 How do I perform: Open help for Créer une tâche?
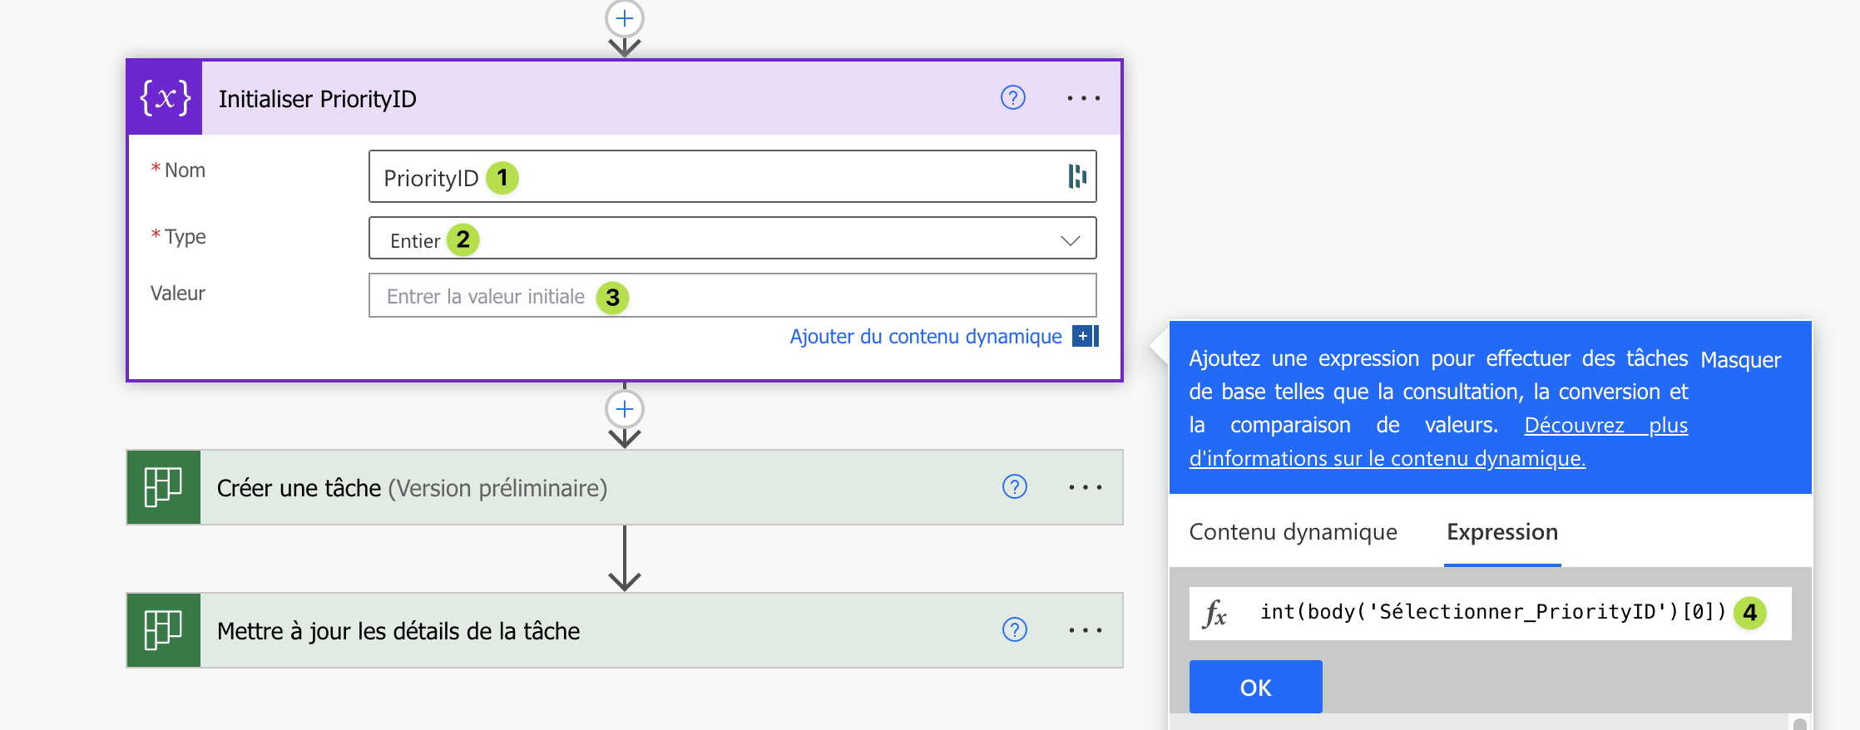(1014, 487)
